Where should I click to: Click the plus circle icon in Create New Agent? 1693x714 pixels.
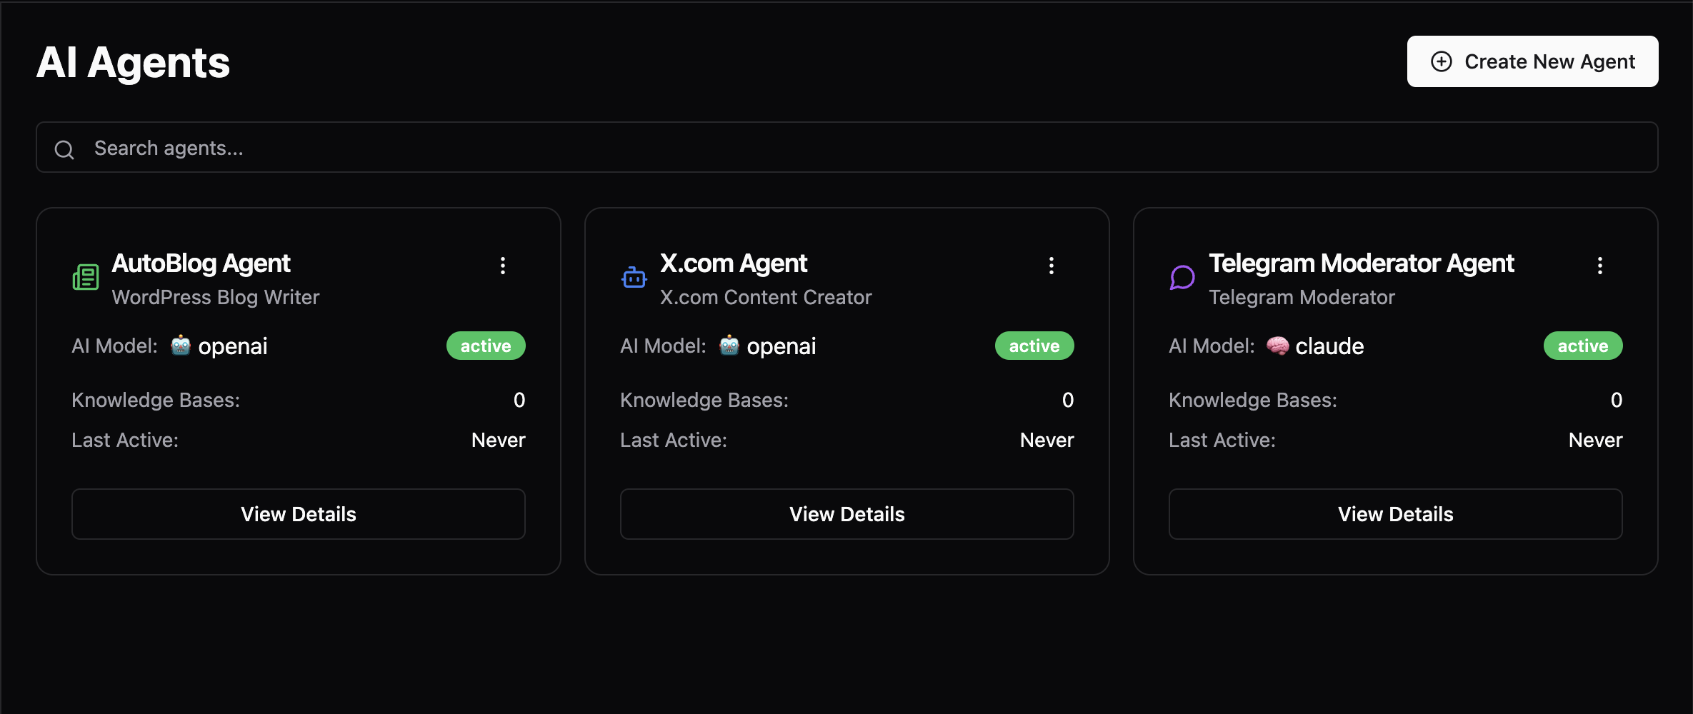point(1441,62)
